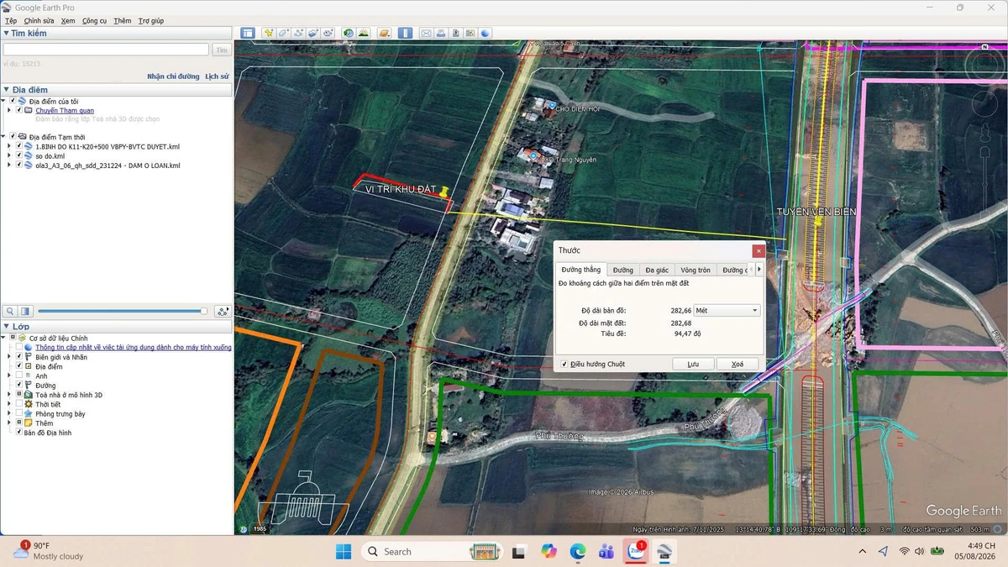Open the Lịch sử link
The height and width of the screenshot is (567, 1008).
tap(217, 76)
